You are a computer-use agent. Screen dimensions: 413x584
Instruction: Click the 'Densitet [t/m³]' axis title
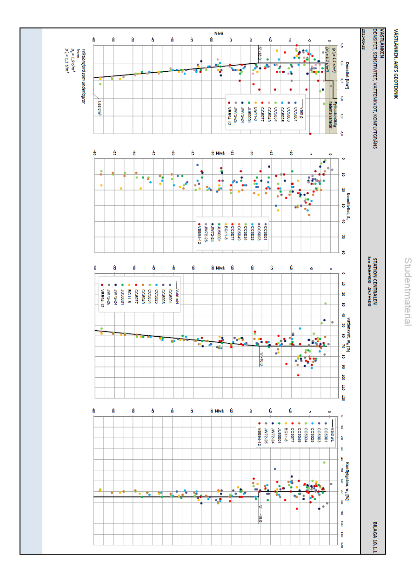tap(347, 76)
